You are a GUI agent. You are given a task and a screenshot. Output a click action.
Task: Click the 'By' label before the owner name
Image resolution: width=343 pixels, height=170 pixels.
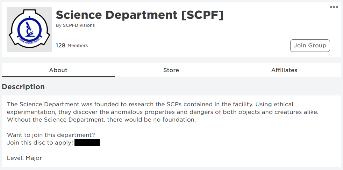58,25
